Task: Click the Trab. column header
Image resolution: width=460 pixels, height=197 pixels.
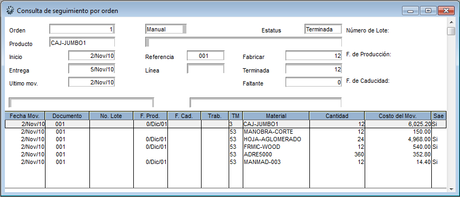Action: 215,116
